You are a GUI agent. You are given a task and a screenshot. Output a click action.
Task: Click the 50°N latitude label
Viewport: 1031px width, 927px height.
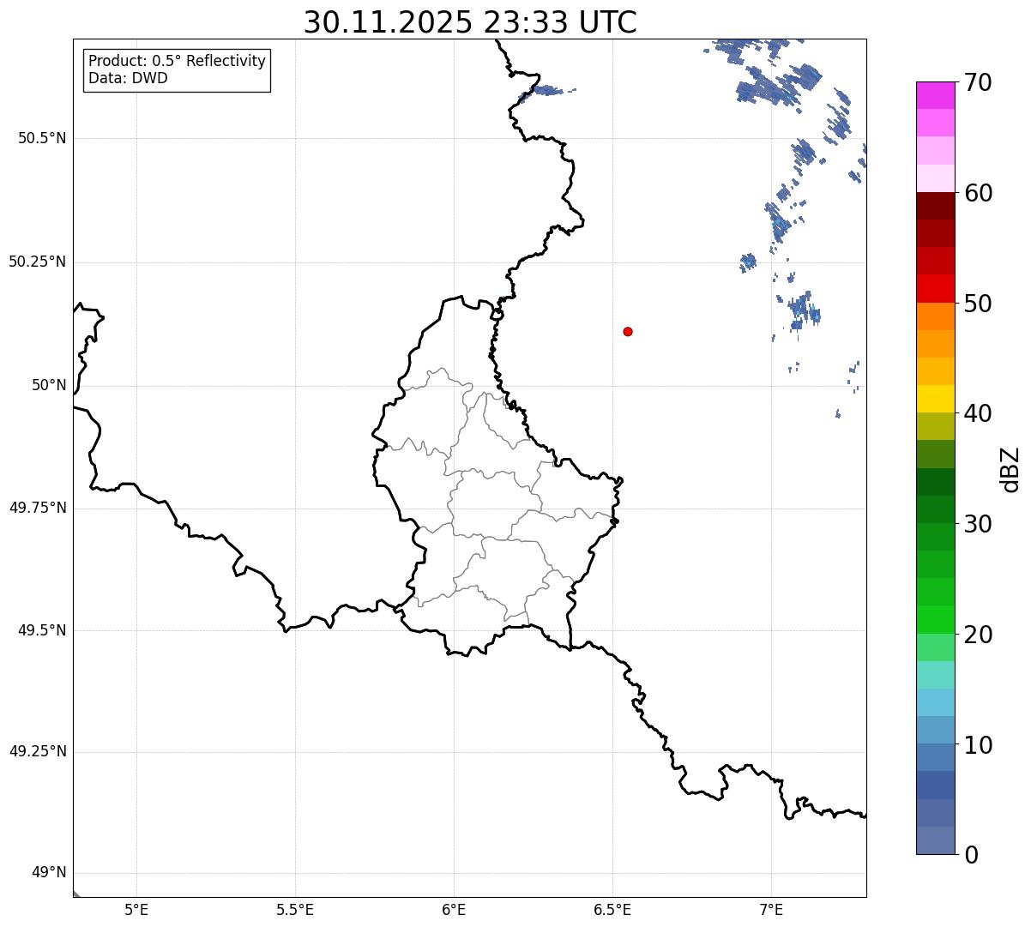pos(49,385)
